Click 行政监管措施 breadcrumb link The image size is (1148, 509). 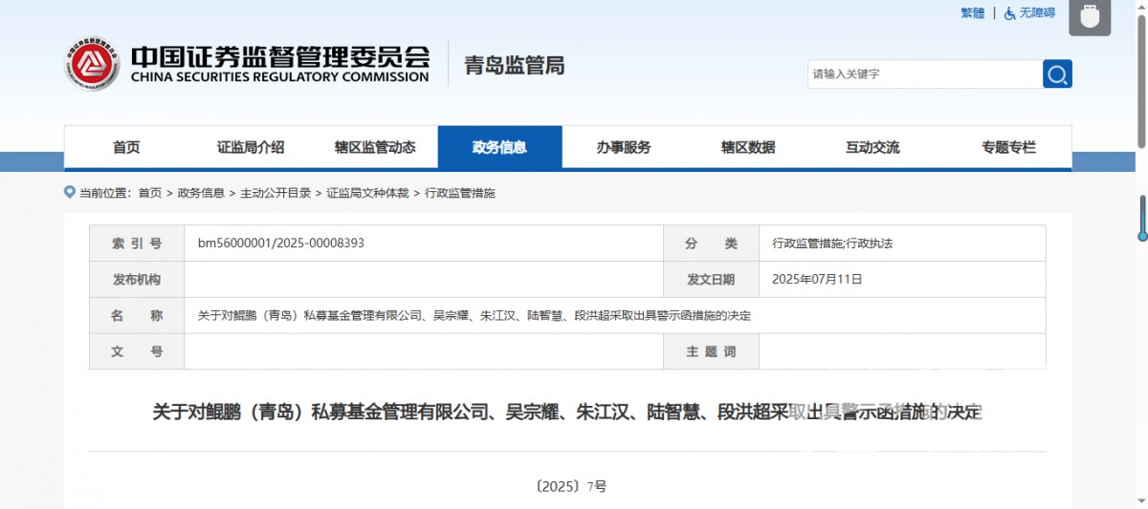coord(461,193)
